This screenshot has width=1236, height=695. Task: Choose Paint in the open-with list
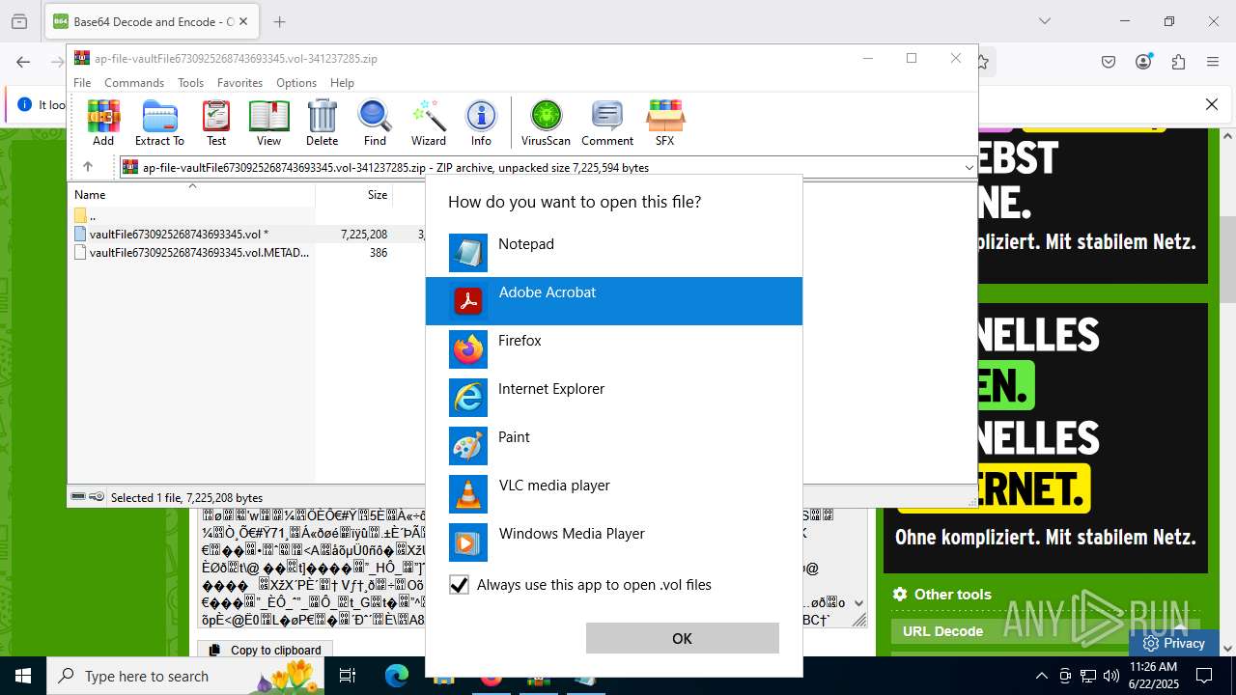coord(614,446)
